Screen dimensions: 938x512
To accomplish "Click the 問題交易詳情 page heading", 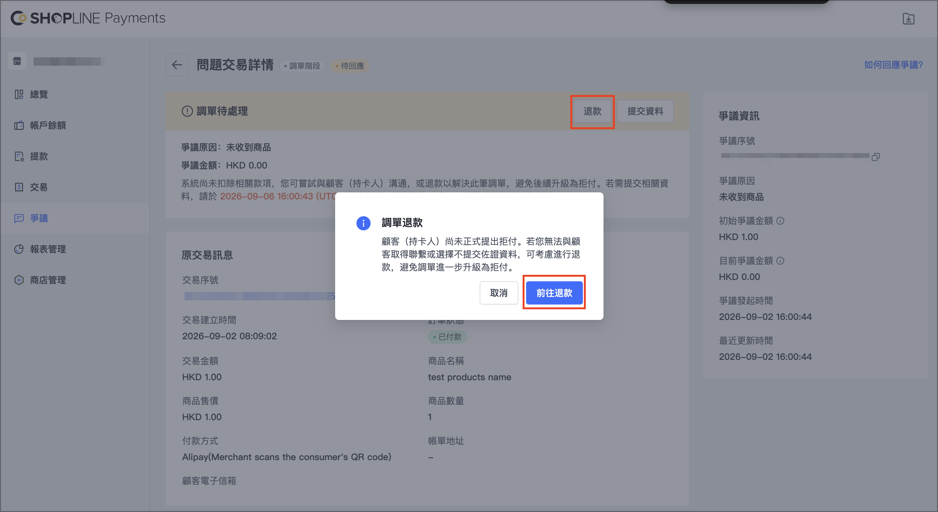I will [x=235, y=65].
